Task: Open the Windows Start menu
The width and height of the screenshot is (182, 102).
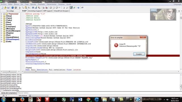Action: tap(3, 99)
